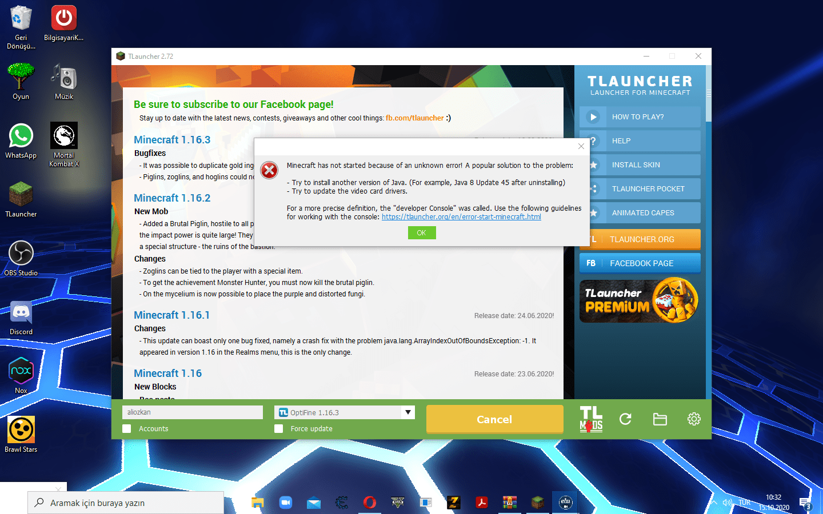Select the Brawl Stars desktop icon
Image resolution: width=823 pixels, height=514 pixels.
coord(21,435)
